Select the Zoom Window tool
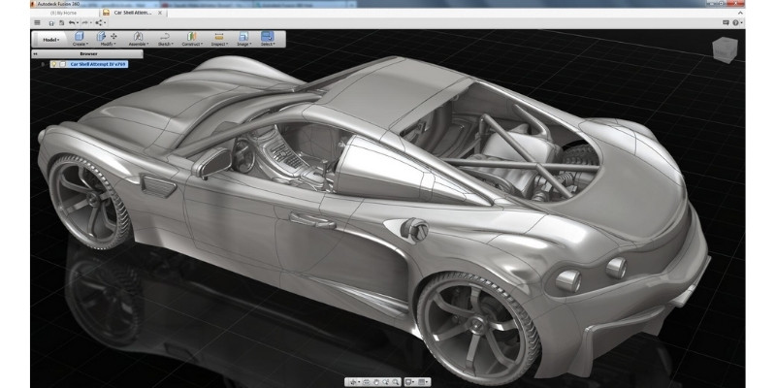The image size is (776, 388). click(x=385, y=382)
